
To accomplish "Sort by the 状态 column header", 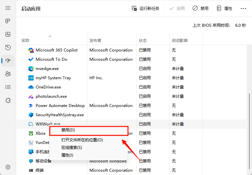I will pos(143,40).
